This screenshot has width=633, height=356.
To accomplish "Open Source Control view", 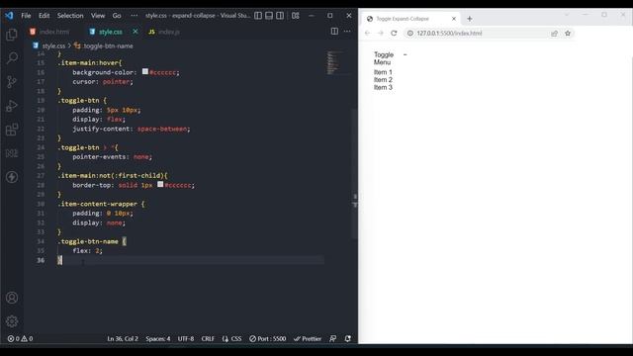I will (12, 82).
